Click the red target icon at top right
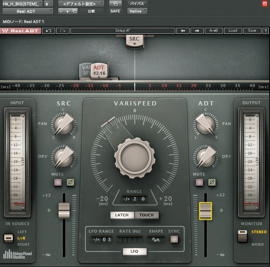 click(x=265, y=4)
